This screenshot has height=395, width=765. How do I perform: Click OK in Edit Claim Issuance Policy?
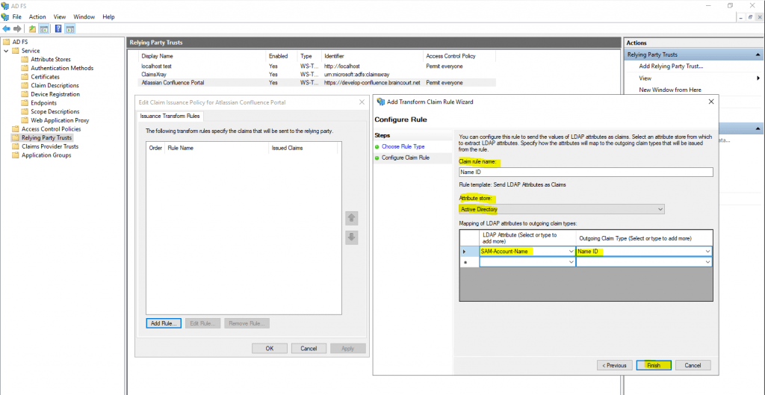(269, 348)
